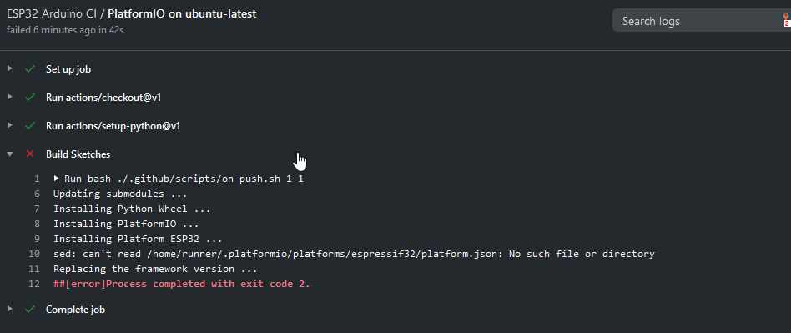The width and height of the screenshot is (791, 333).
Task: Expand the Complete job step arrow
Action: click(9, 309)
